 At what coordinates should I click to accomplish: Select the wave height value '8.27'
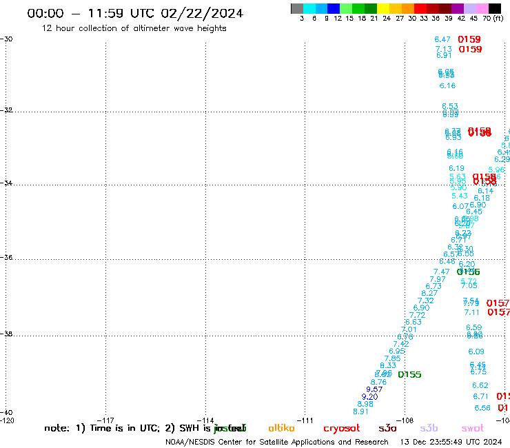point(429,294)
